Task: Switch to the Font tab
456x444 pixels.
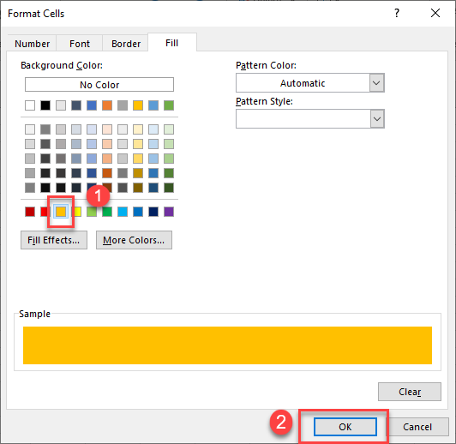Action: point(80,44)
